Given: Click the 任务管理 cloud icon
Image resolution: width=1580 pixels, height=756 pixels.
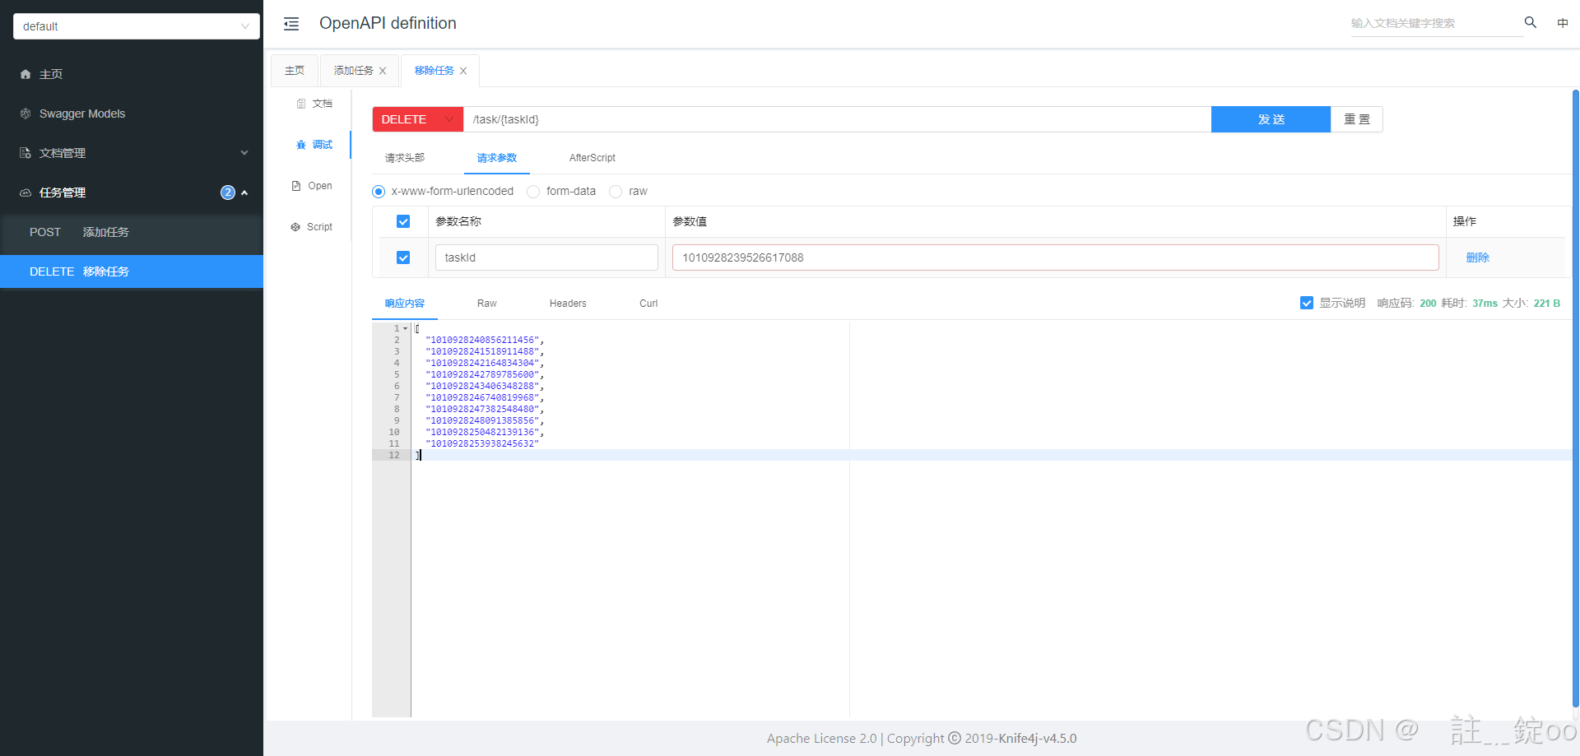Looking at the screenshot, I should point(26,192).
